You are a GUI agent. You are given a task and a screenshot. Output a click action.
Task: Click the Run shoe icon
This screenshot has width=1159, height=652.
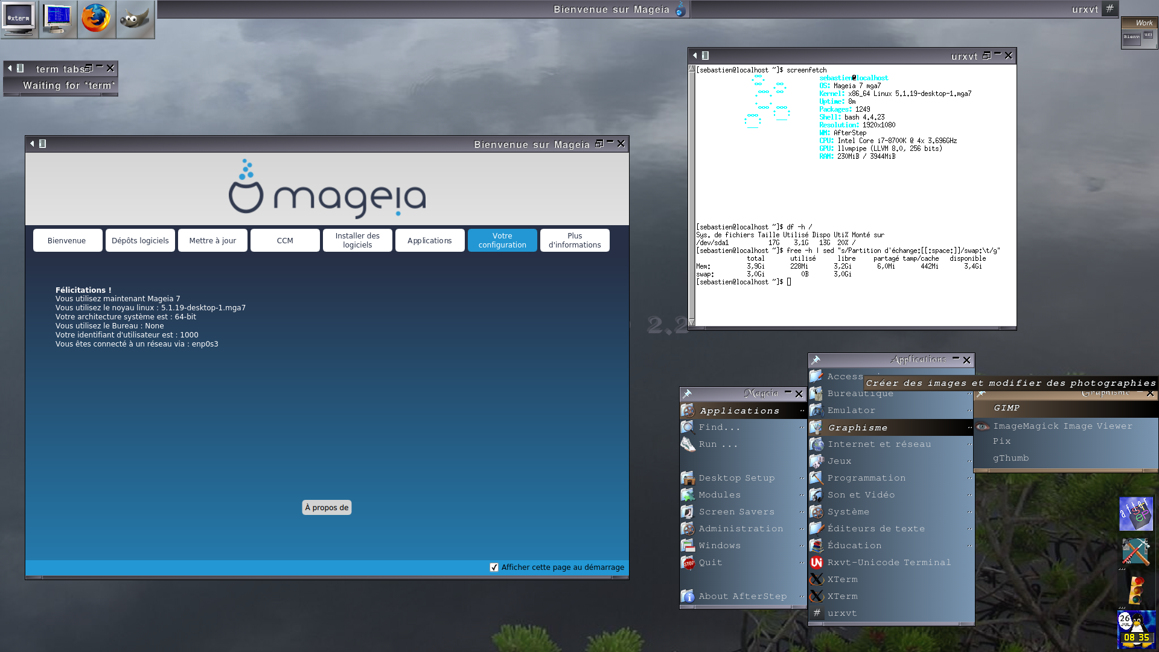coord(688,444)
